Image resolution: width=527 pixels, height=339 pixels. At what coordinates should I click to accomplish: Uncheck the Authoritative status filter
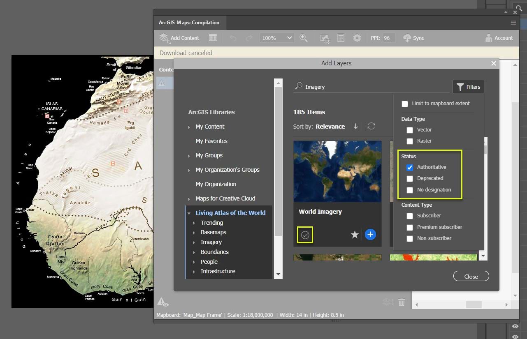coord(409,167)
